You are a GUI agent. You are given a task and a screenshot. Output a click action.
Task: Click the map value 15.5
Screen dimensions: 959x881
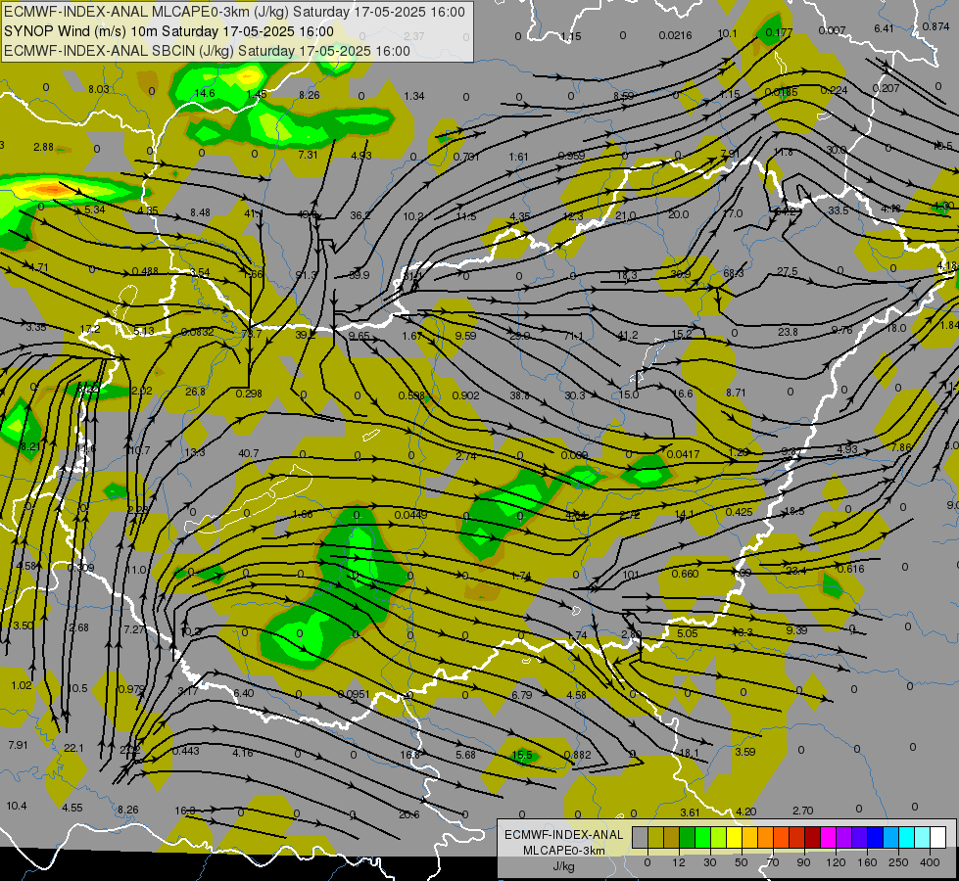[x=522, y=755]
